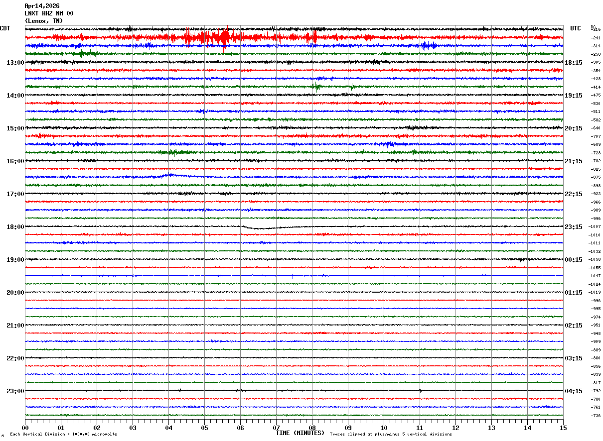Select the station code "LNXT HHZ NM 00"
The width and height of the screenshot is (603, 441).
(x=49, y=13)
